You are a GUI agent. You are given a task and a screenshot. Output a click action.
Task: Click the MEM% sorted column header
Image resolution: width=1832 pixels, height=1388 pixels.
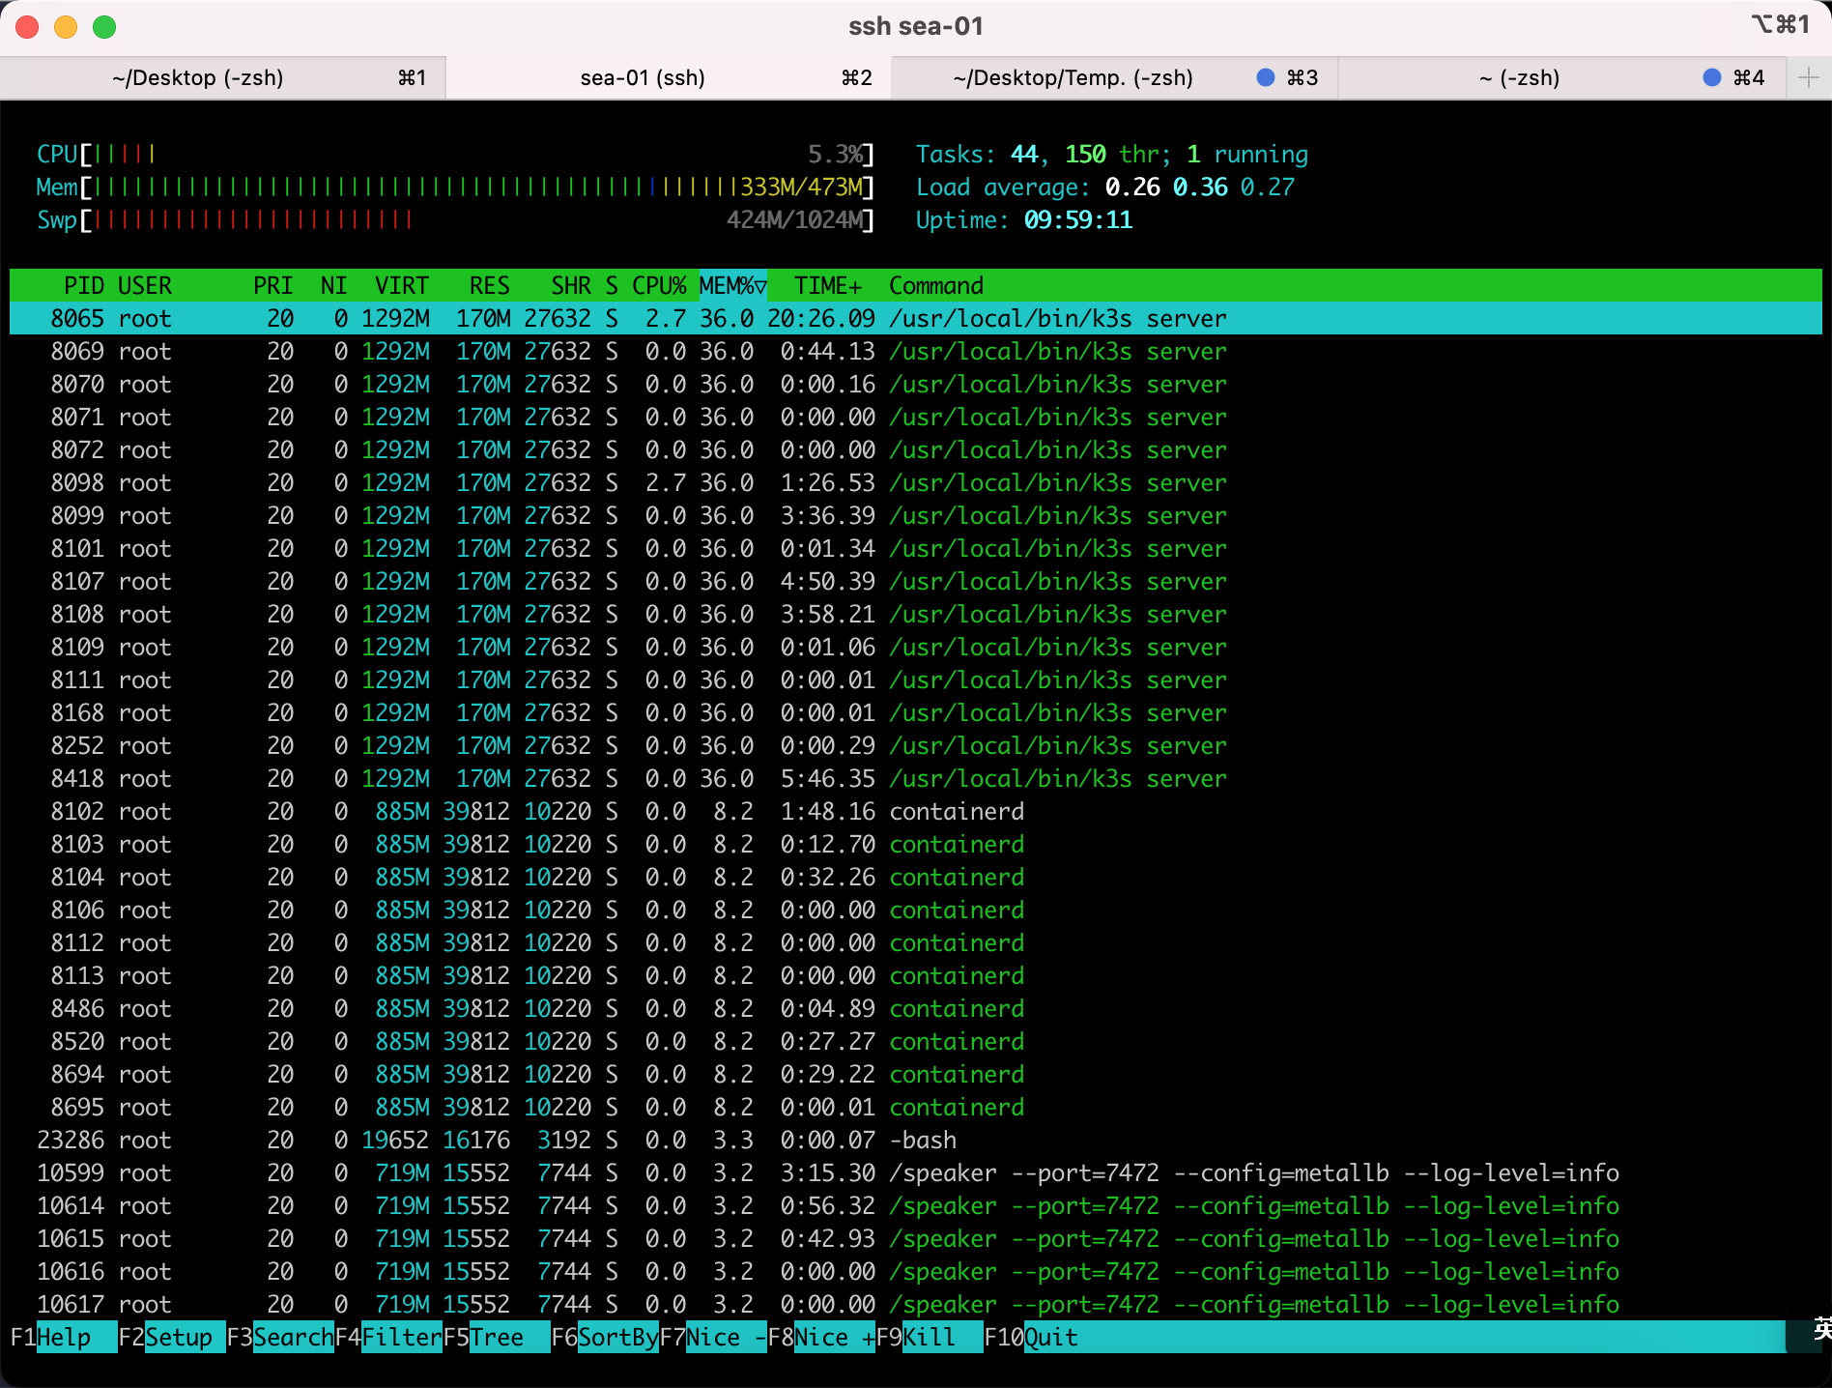coord(732,285)
